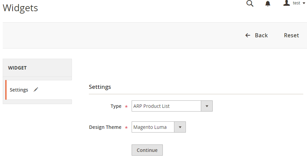Click the Design Theme field label

pos(105,127)
